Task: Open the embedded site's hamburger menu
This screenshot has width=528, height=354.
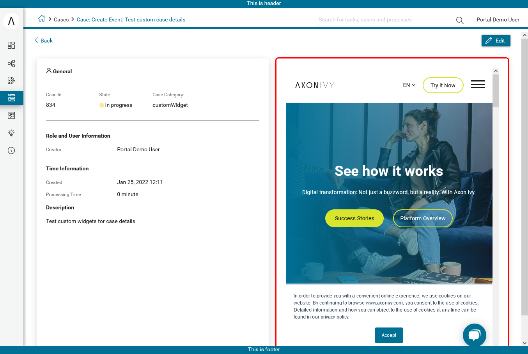Action: 478,84
